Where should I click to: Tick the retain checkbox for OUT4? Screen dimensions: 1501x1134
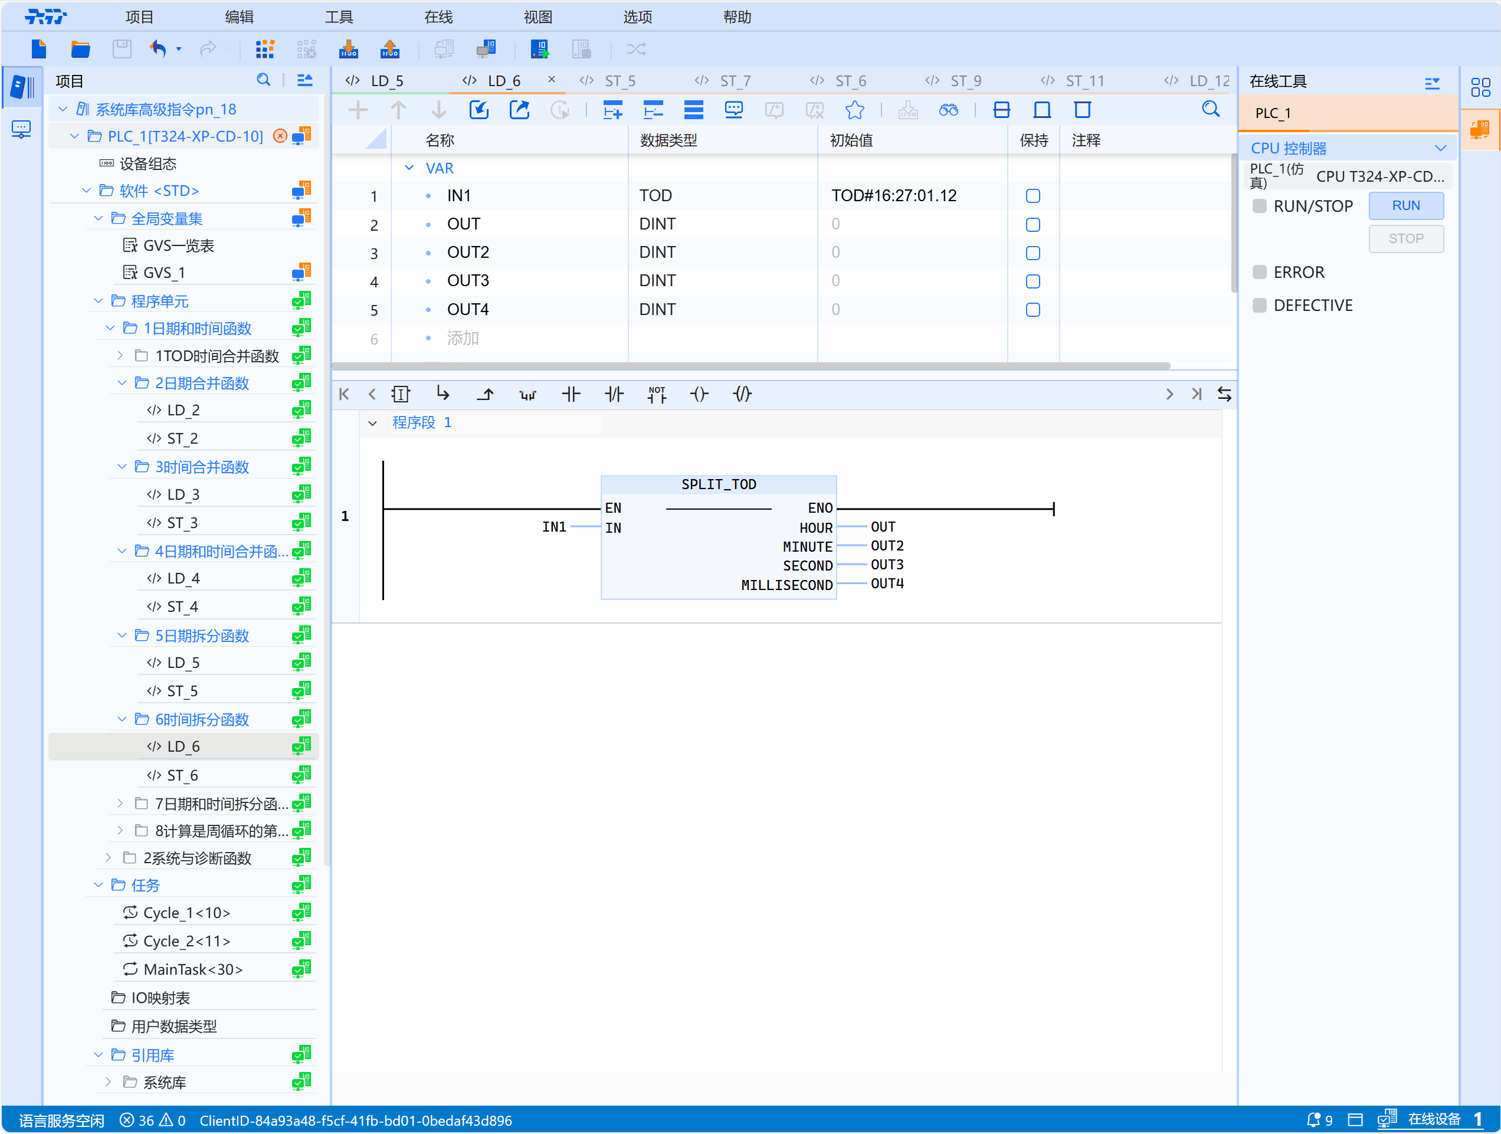click(1032, 309)
